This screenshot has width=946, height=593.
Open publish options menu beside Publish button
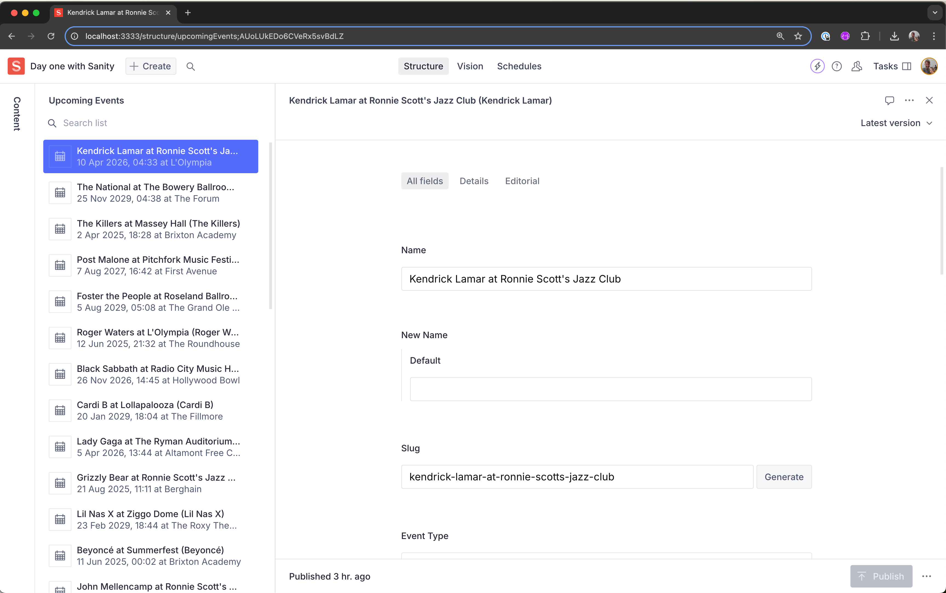coord(926,576)
